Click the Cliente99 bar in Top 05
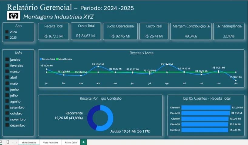This screenshot has height=145, width=248. coord(205,124)
